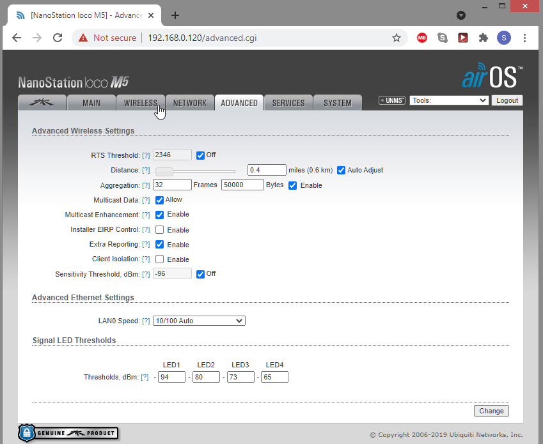
Task: Open Multicast Data help link
Action: click(x=146, y=200)
